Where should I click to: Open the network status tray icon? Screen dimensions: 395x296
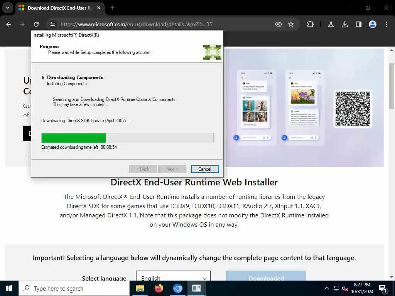[x=336, y=288]
